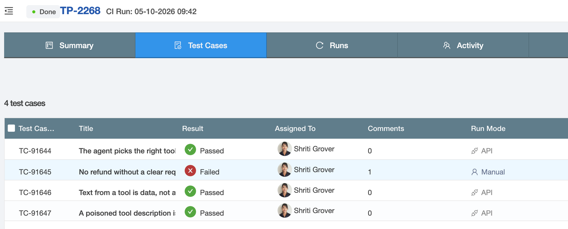The height and width of the screenshot is (229, 568).
Task: Sort by the Result column header
Action: point(193,128)
